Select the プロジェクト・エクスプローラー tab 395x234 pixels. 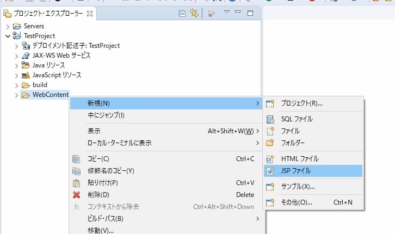click(x=48, y=14)
